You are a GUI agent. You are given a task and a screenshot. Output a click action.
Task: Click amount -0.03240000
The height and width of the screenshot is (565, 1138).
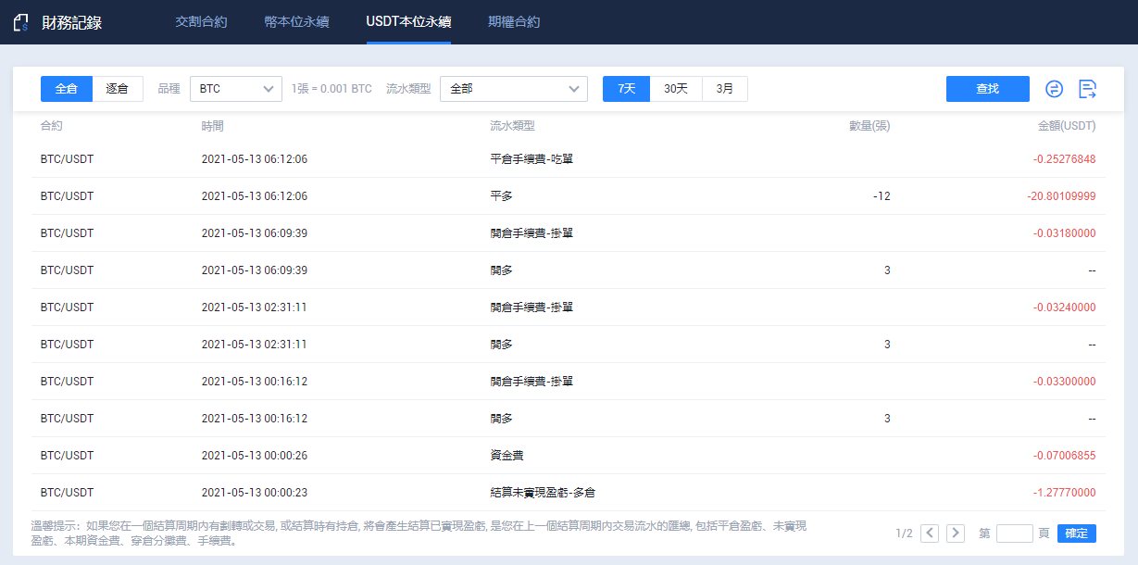pyautogui.click(x=1064, y=308)
